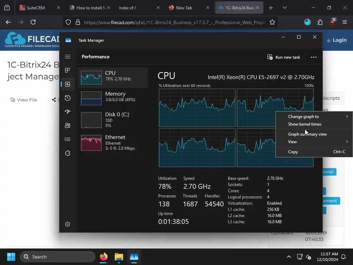Click Firefox View icon at top left

point(7,8)
